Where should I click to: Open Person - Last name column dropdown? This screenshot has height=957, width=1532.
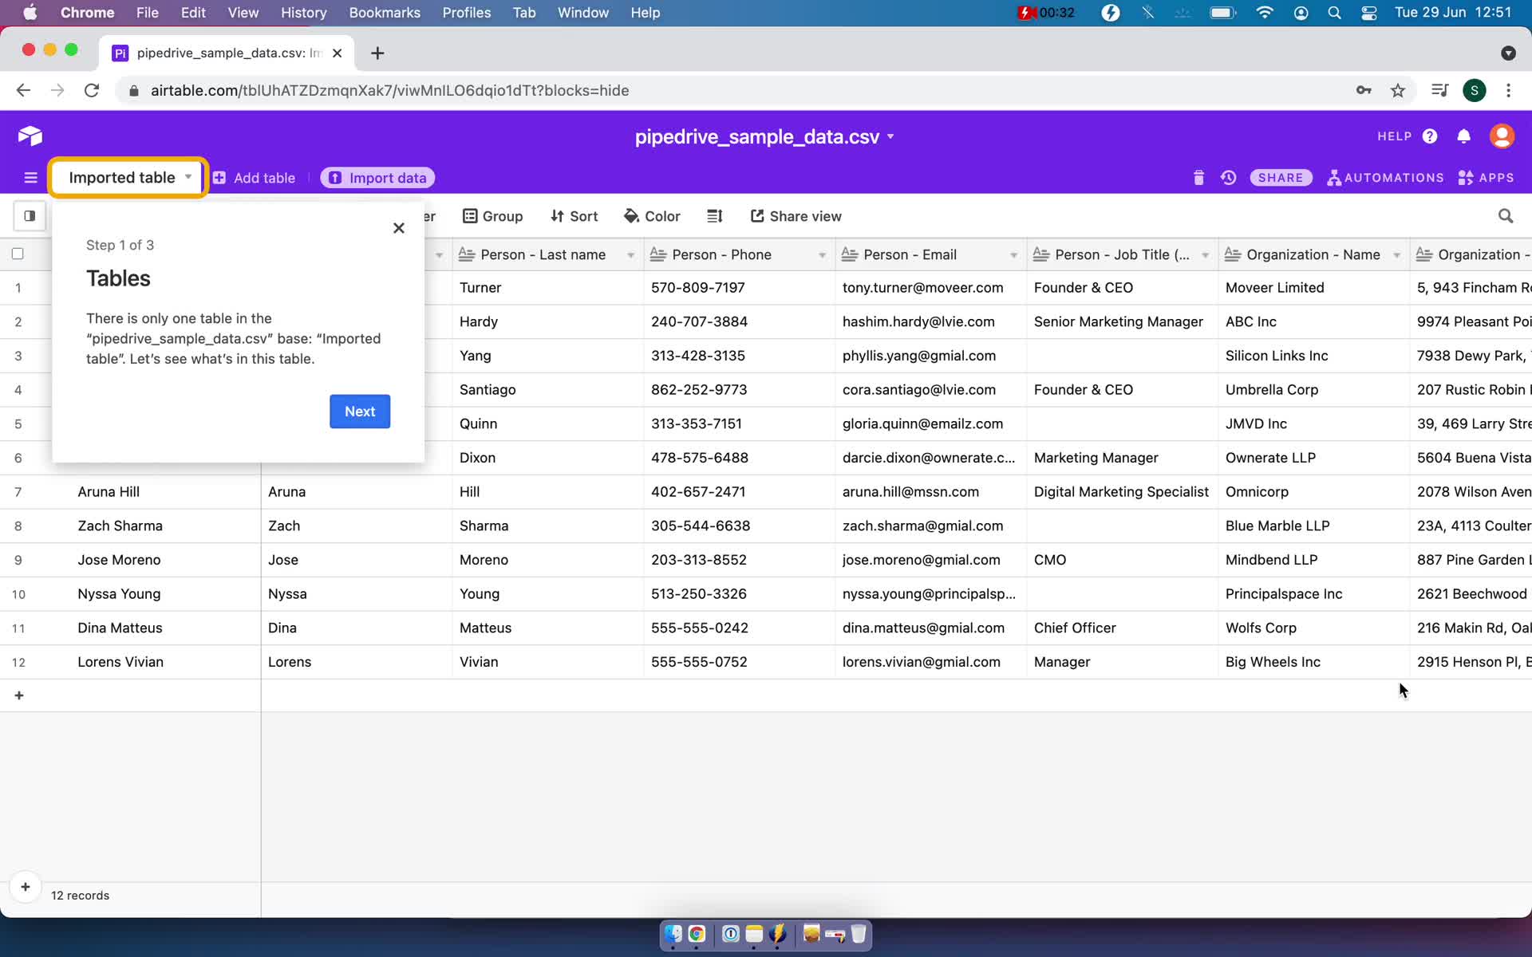[x=630, y=255]
